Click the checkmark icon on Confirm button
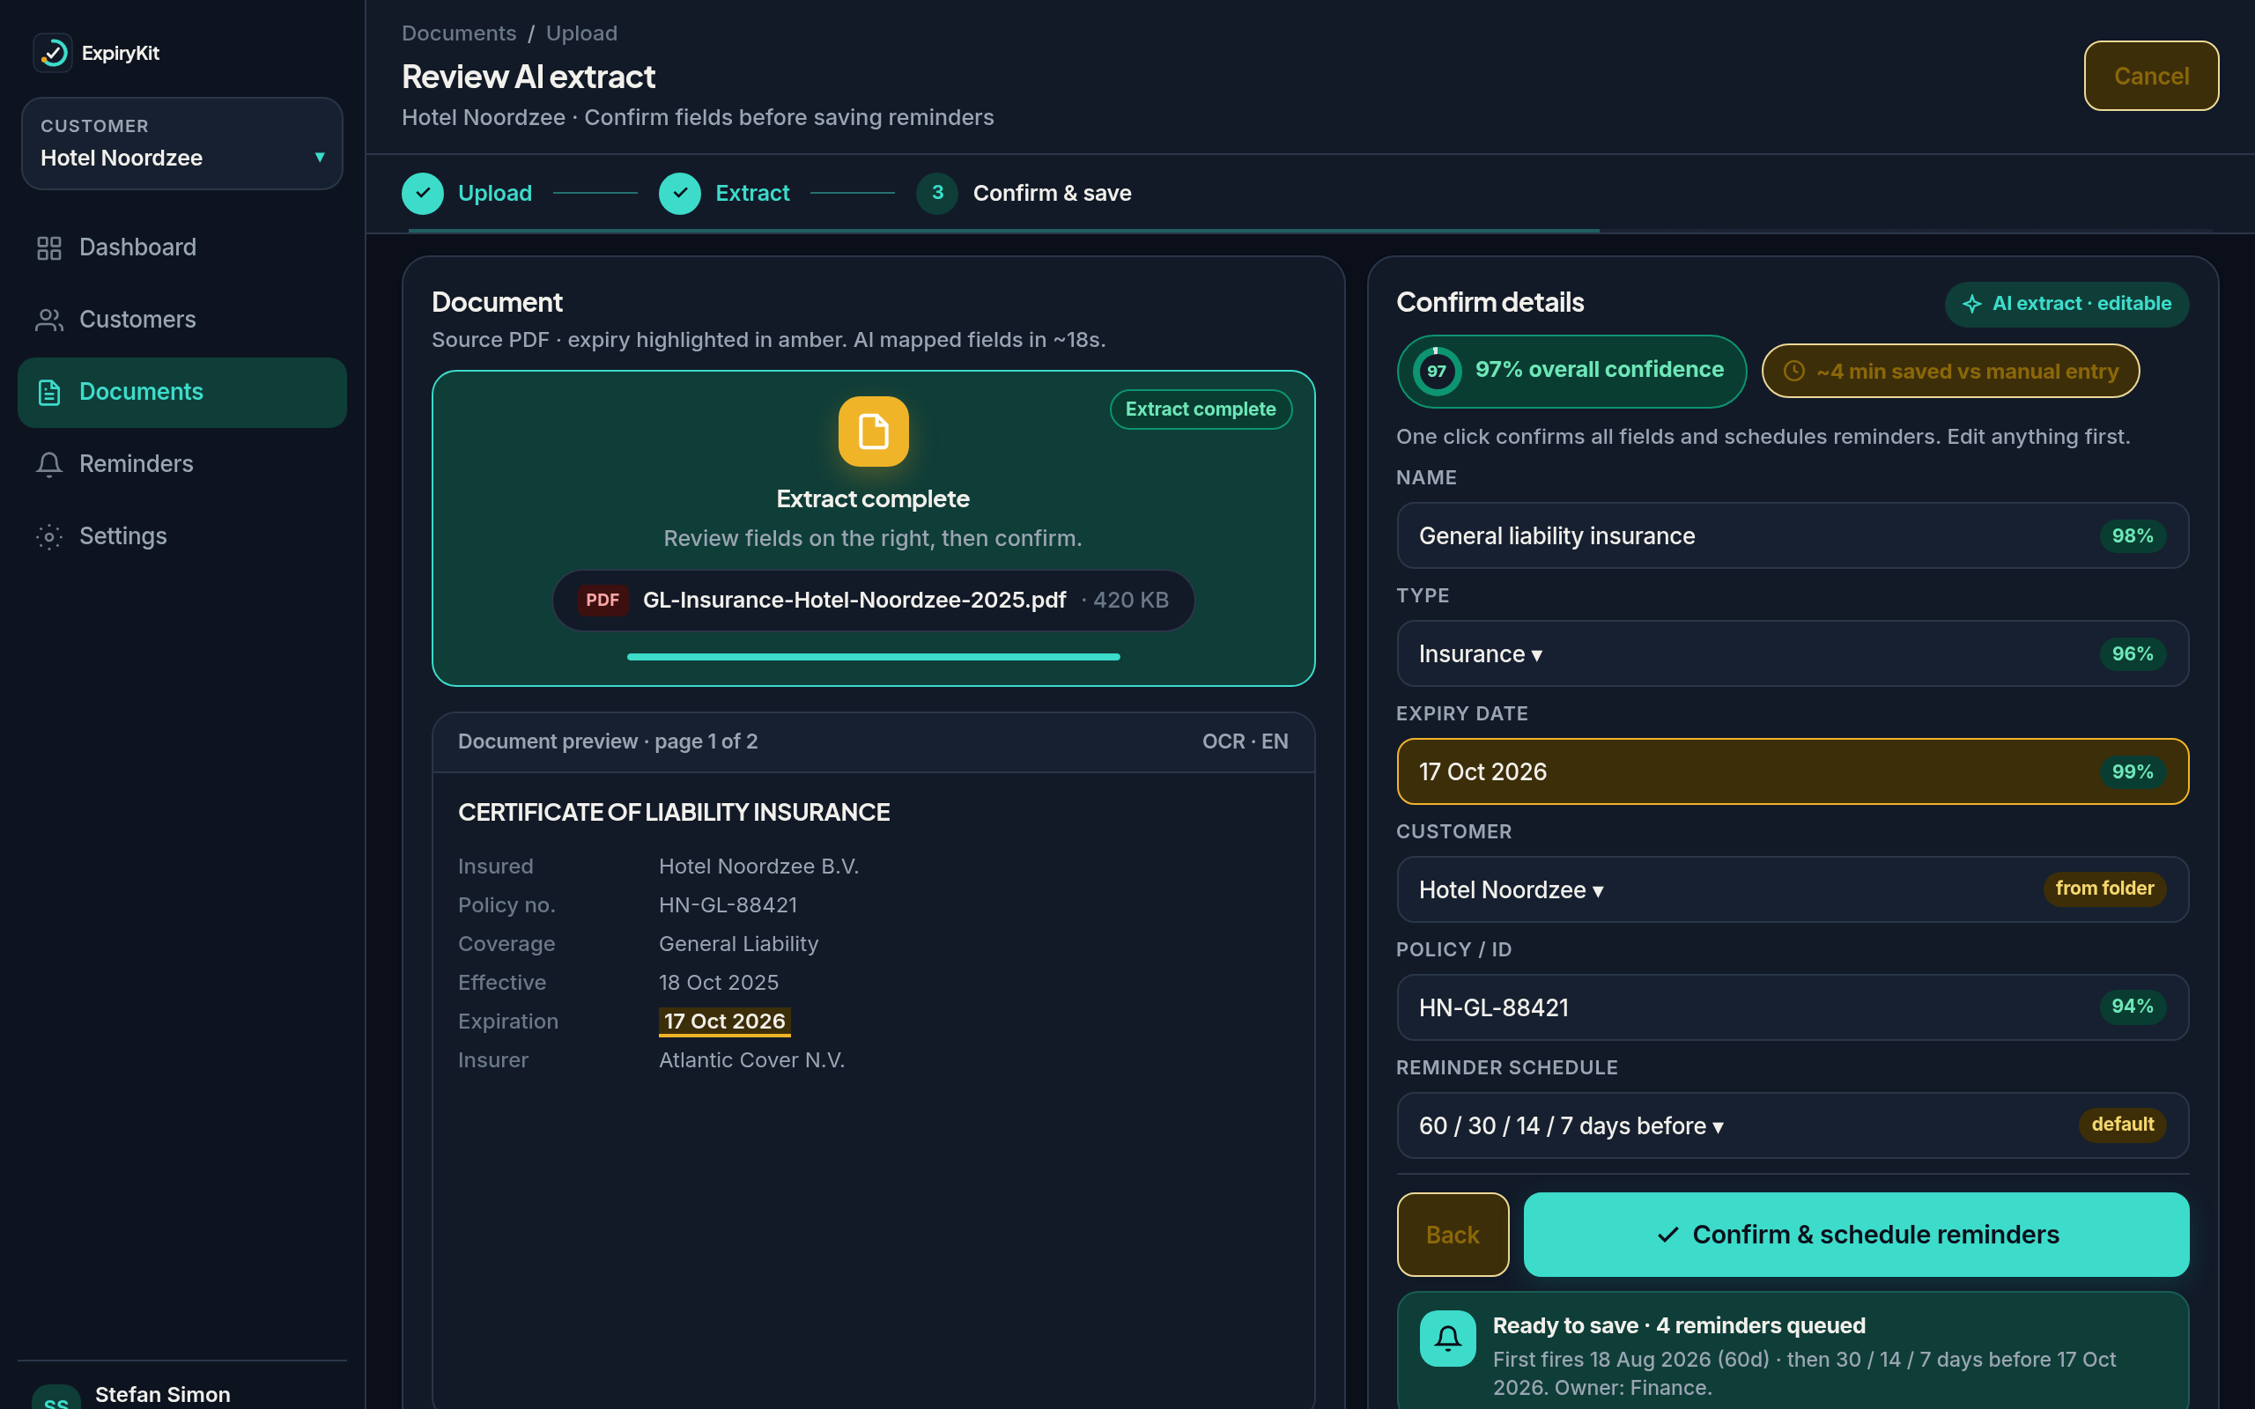 click(1668, 1235)
